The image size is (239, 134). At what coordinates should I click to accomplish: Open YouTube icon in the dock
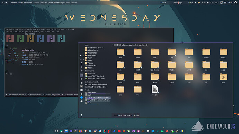(119, 131)
